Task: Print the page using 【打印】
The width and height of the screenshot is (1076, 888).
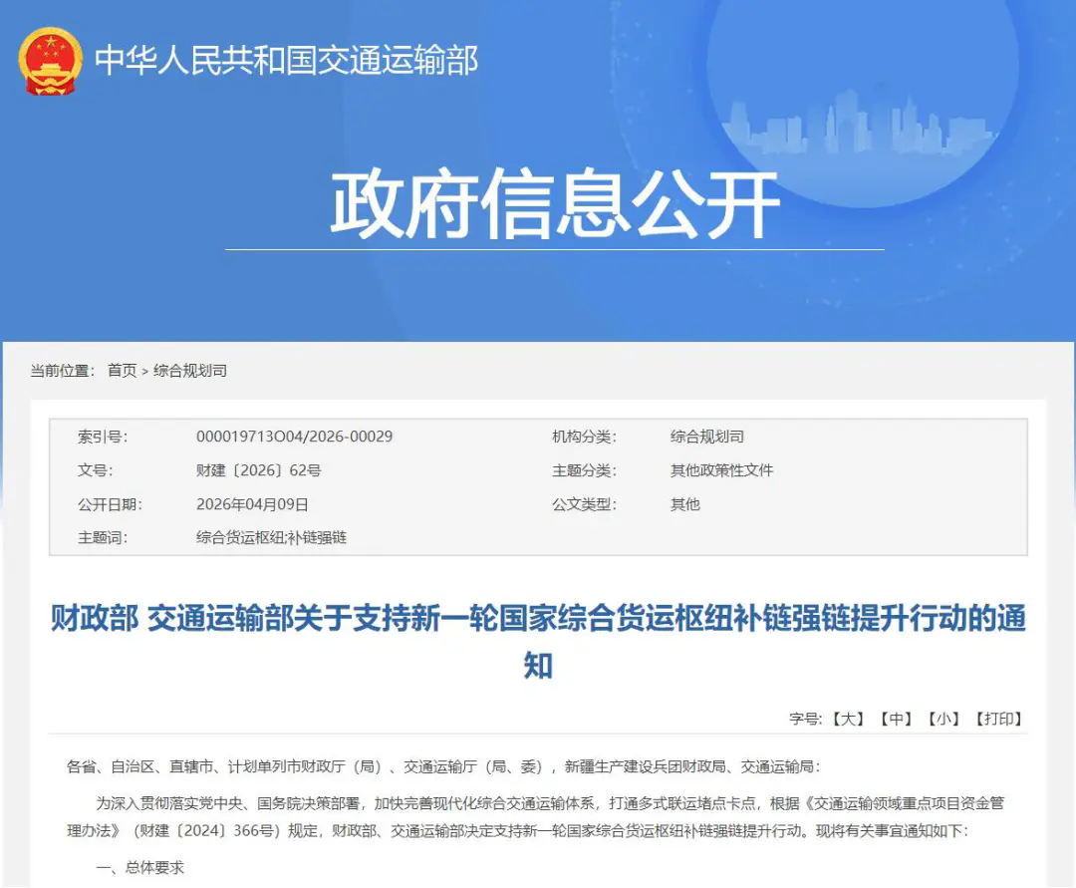Action: pos(999,719)
